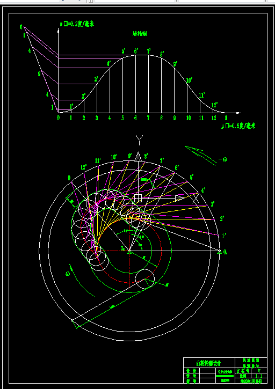Click the 9' label beside the cam outer circle

130,156
